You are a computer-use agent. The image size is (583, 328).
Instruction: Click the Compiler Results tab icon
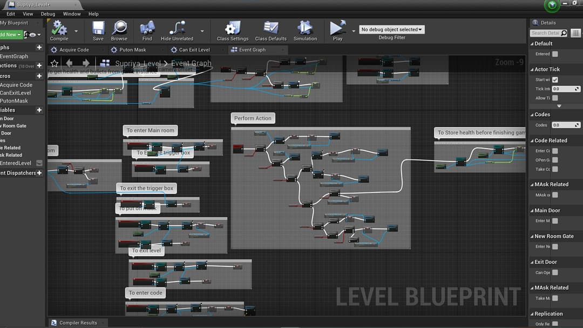coord(54,323)
